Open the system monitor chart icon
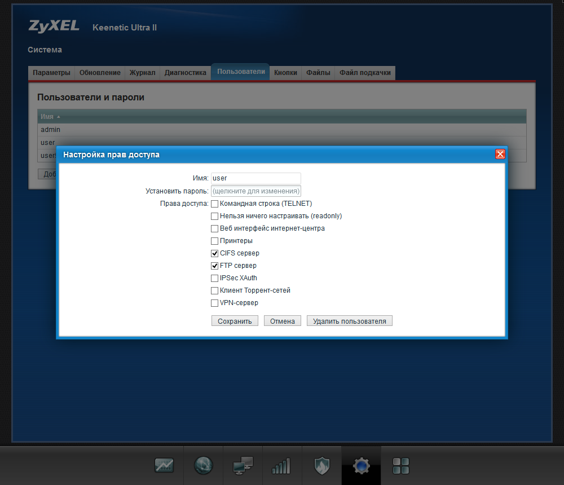The height and width of the screenshot is (485, 564). point(164,466)
